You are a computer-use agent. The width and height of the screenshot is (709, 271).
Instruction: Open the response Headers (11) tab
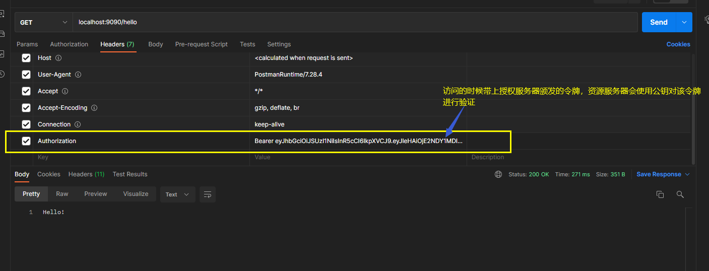(87, 174)
